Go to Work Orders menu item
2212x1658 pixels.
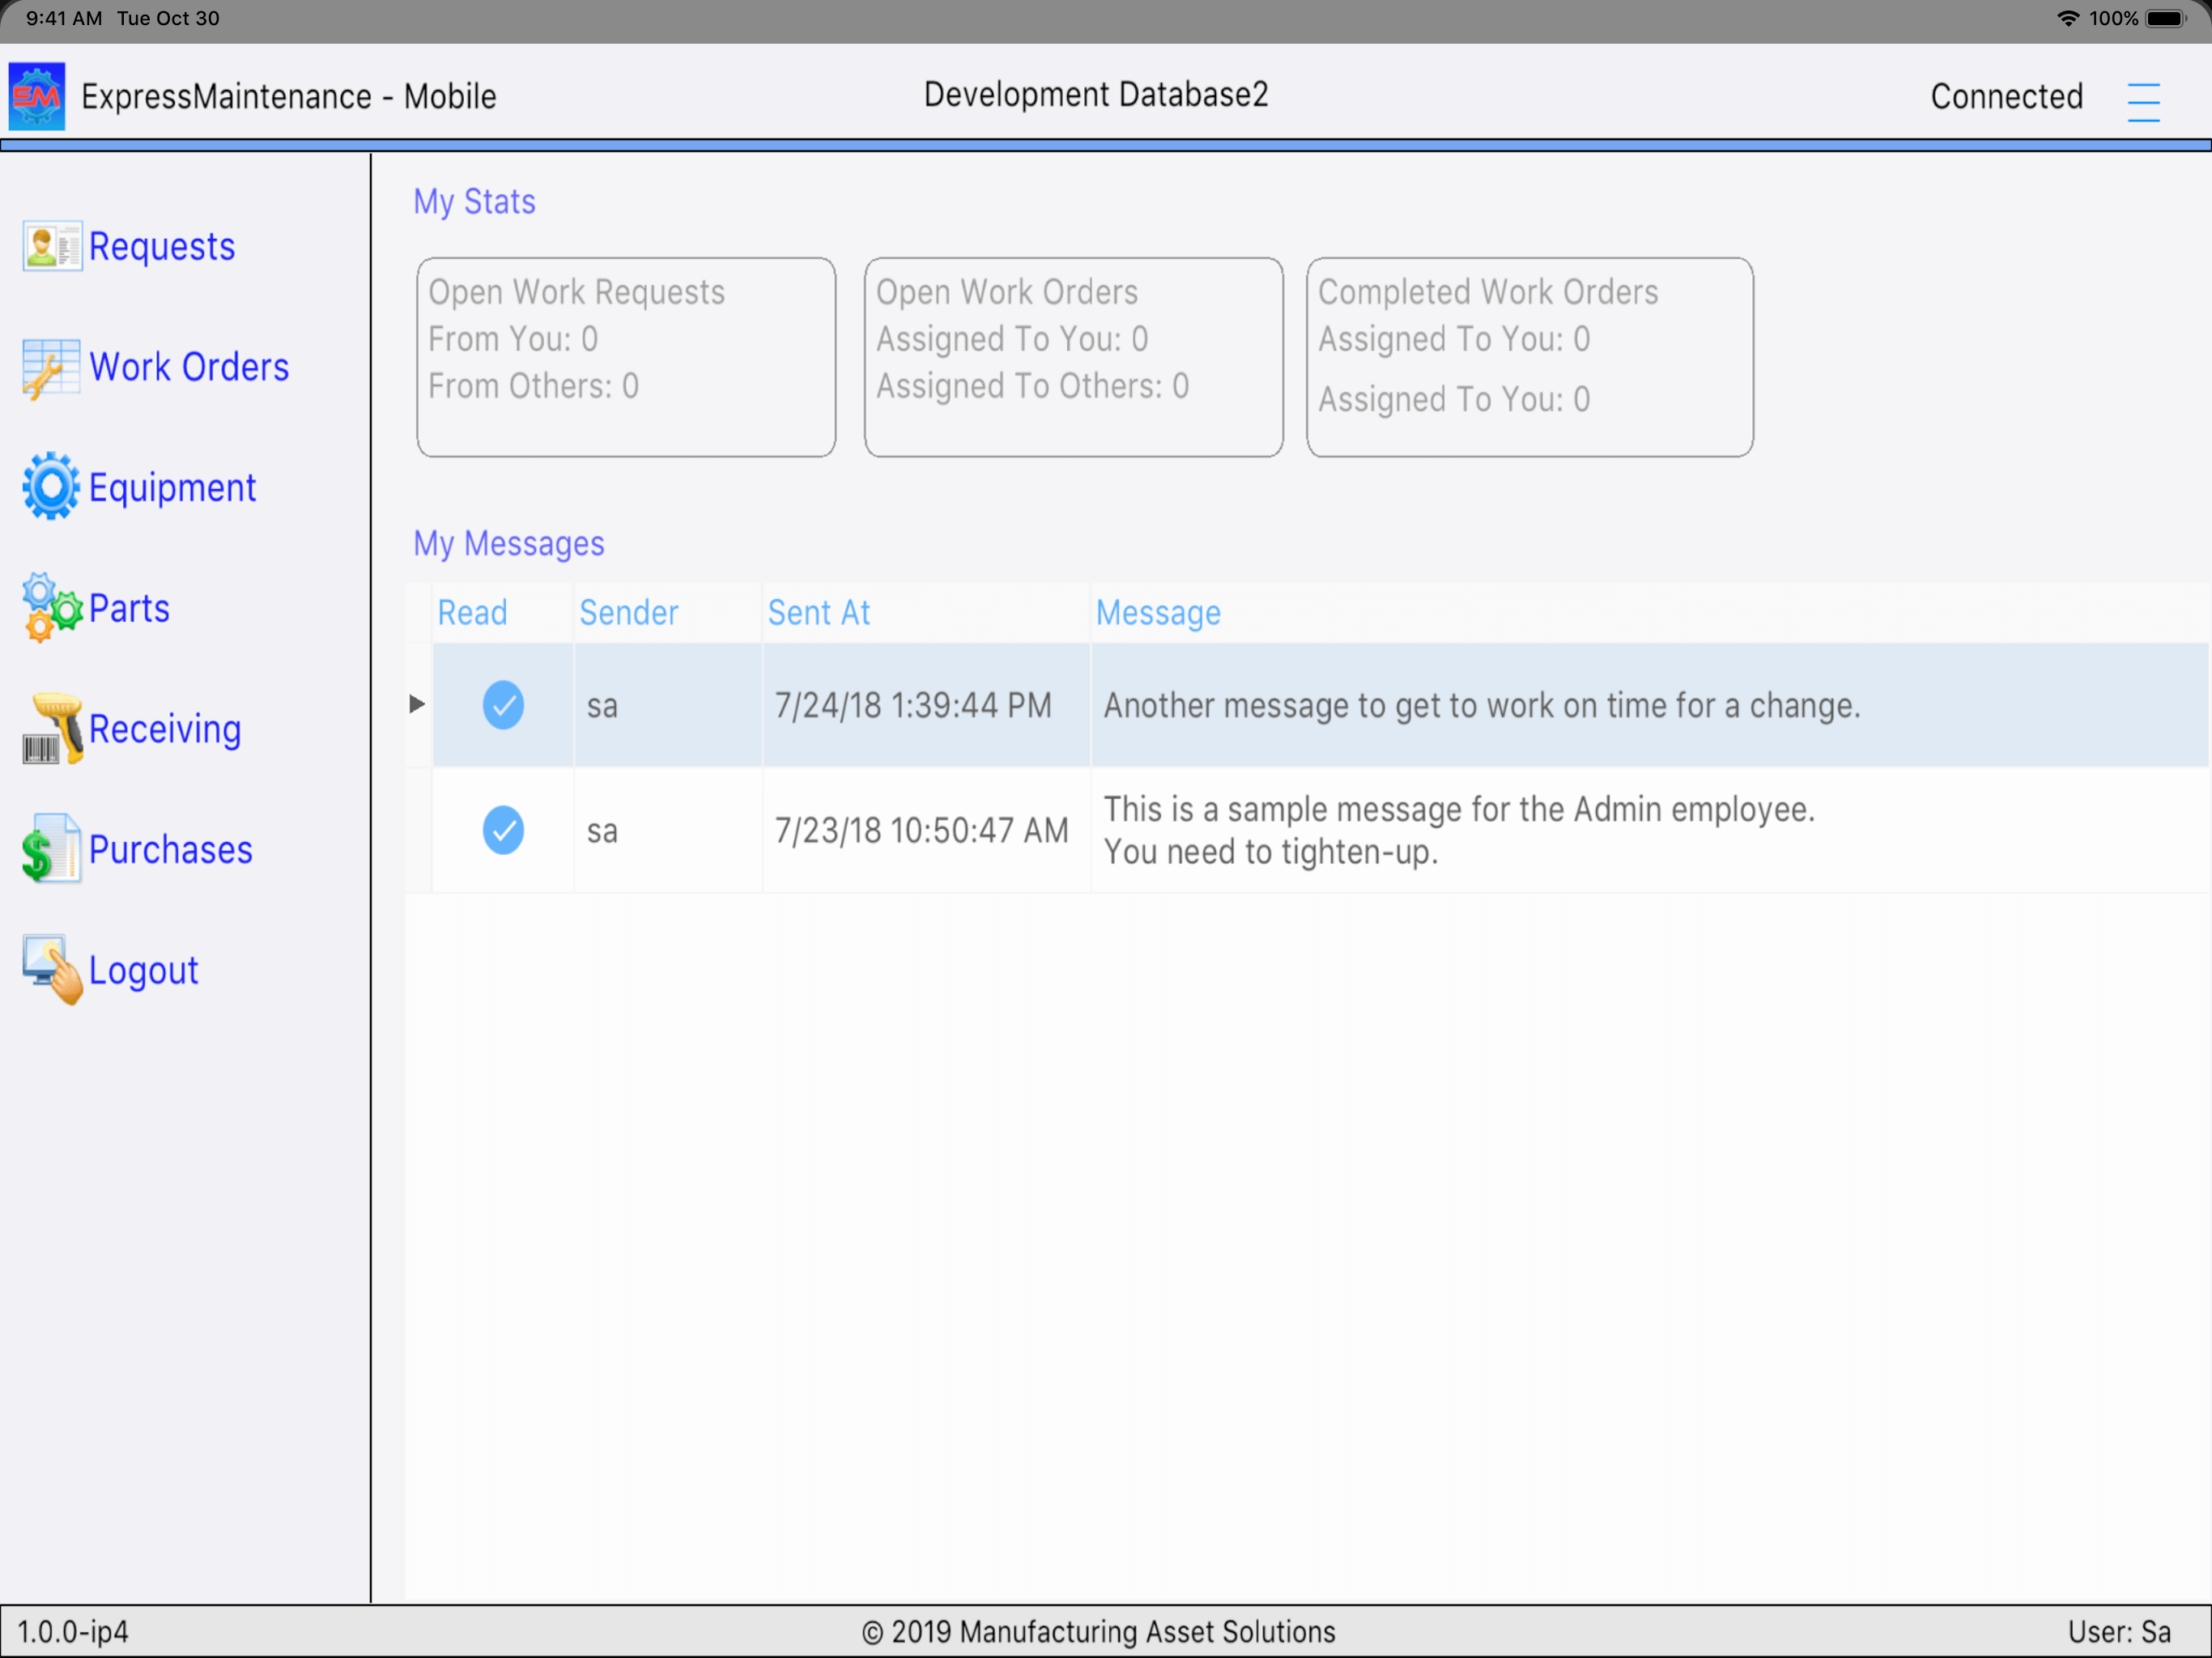(189, 367)
